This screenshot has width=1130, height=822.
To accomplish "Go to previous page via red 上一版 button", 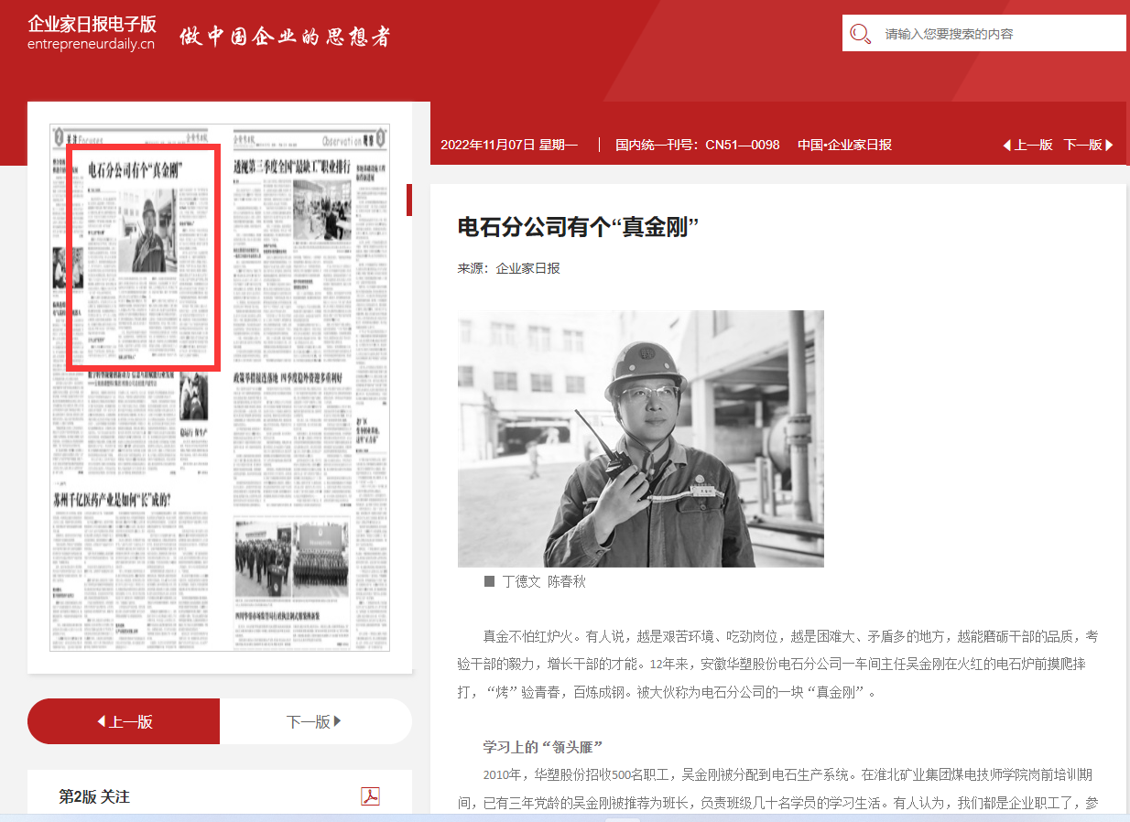I will pyautogui.click(x=124, y=721).
